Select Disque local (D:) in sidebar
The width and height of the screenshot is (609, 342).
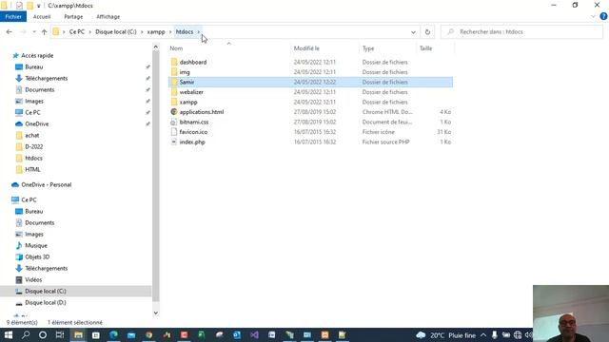(46, 302)
